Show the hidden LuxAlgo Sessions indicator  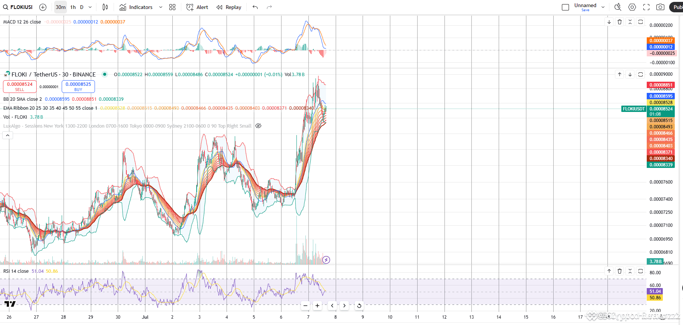point(258,126)
